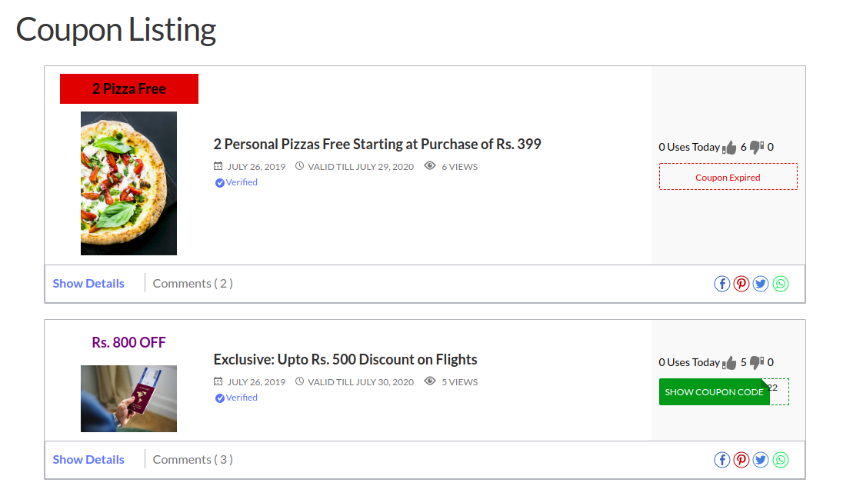Reveal code with Show Coupon Code button
This screenshot has height=486, width=843.
point(714,392)
